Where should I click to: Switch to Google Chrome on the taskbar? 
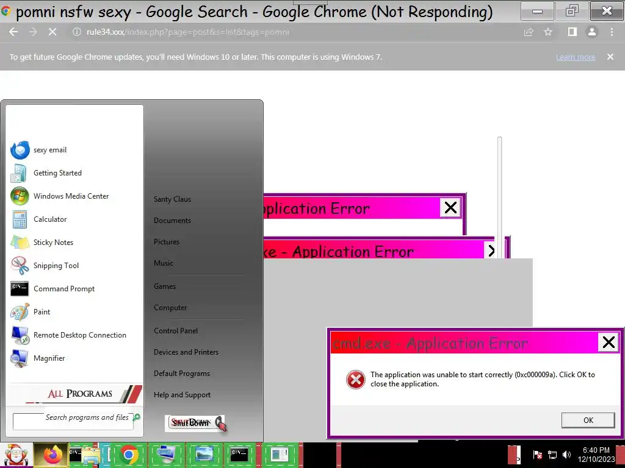[x=128, y=455]
